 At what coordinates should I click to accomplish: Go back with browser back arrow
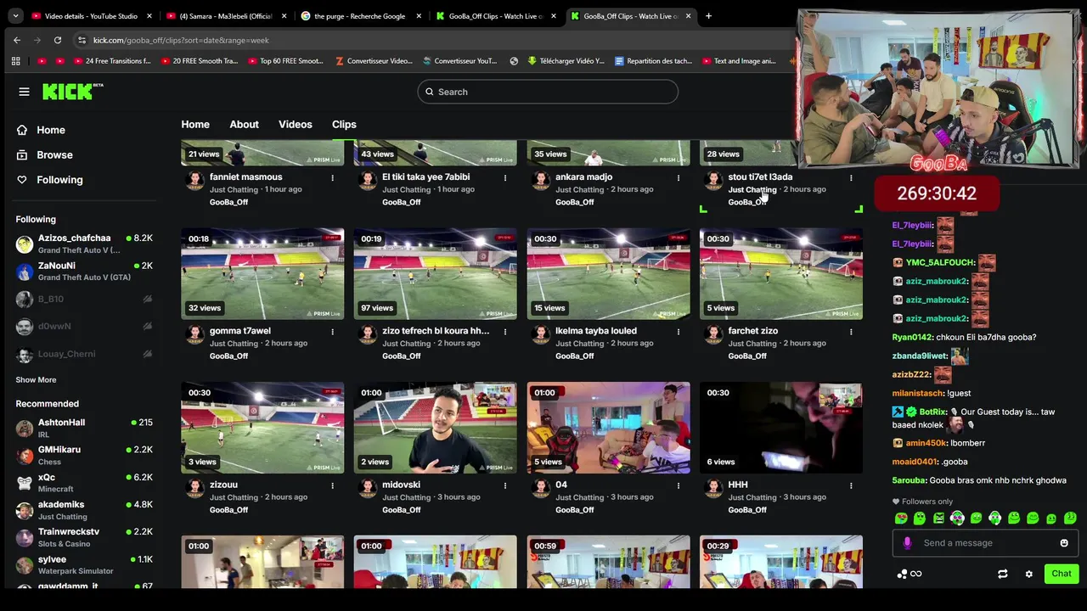[17, 40]
